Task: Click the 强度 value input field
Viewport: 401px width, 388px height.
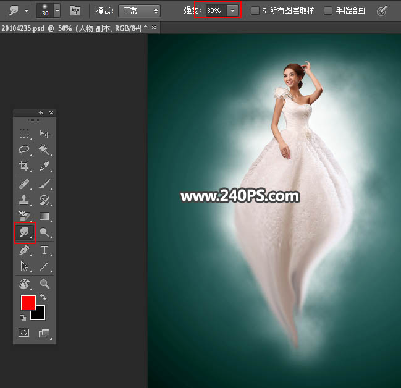Action: [x=214, y=11]
